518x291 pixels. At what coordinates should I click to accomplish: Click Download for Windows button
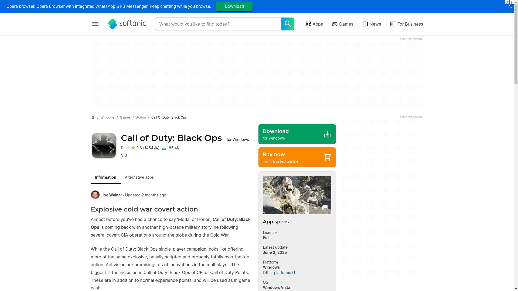click(297, 134)
